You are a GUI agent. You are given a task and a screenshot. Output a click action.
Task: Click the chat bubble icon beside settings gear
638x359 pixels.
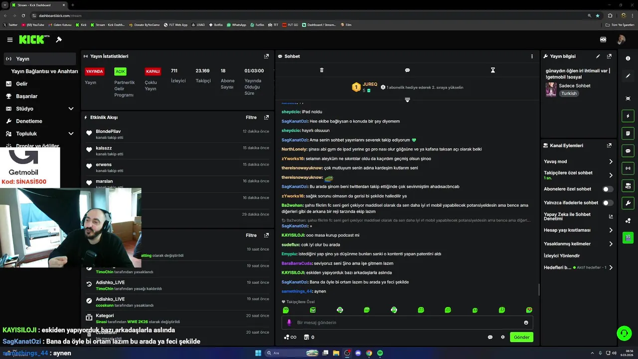pyautogui.click(x=490, y=337)
